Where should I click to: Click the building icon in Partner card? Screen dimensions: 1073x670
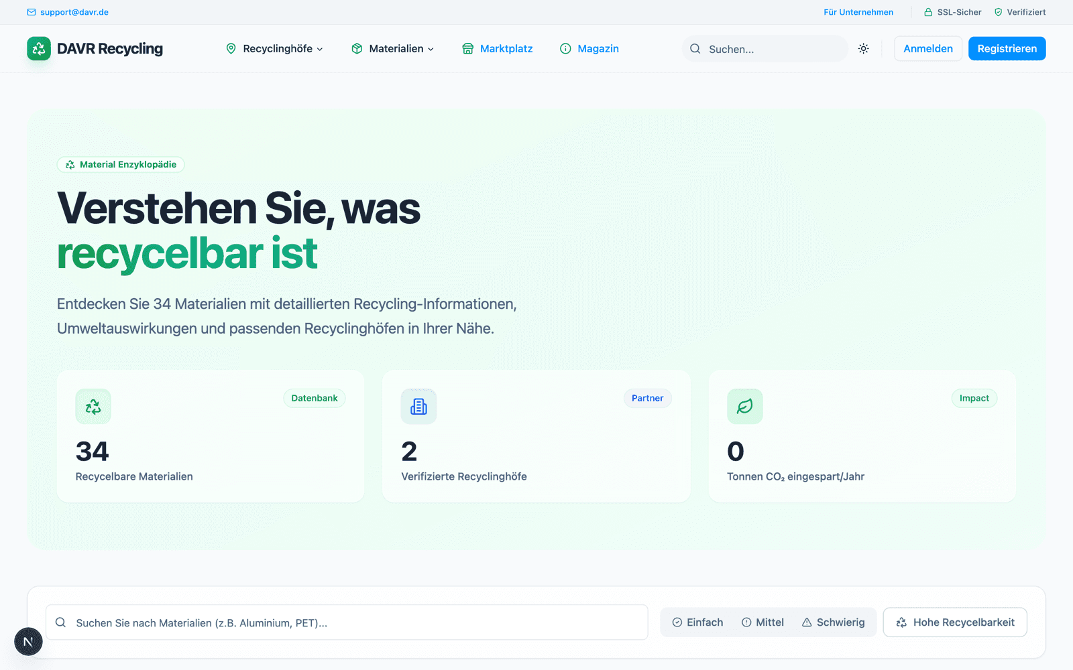(x=418, y=406)
